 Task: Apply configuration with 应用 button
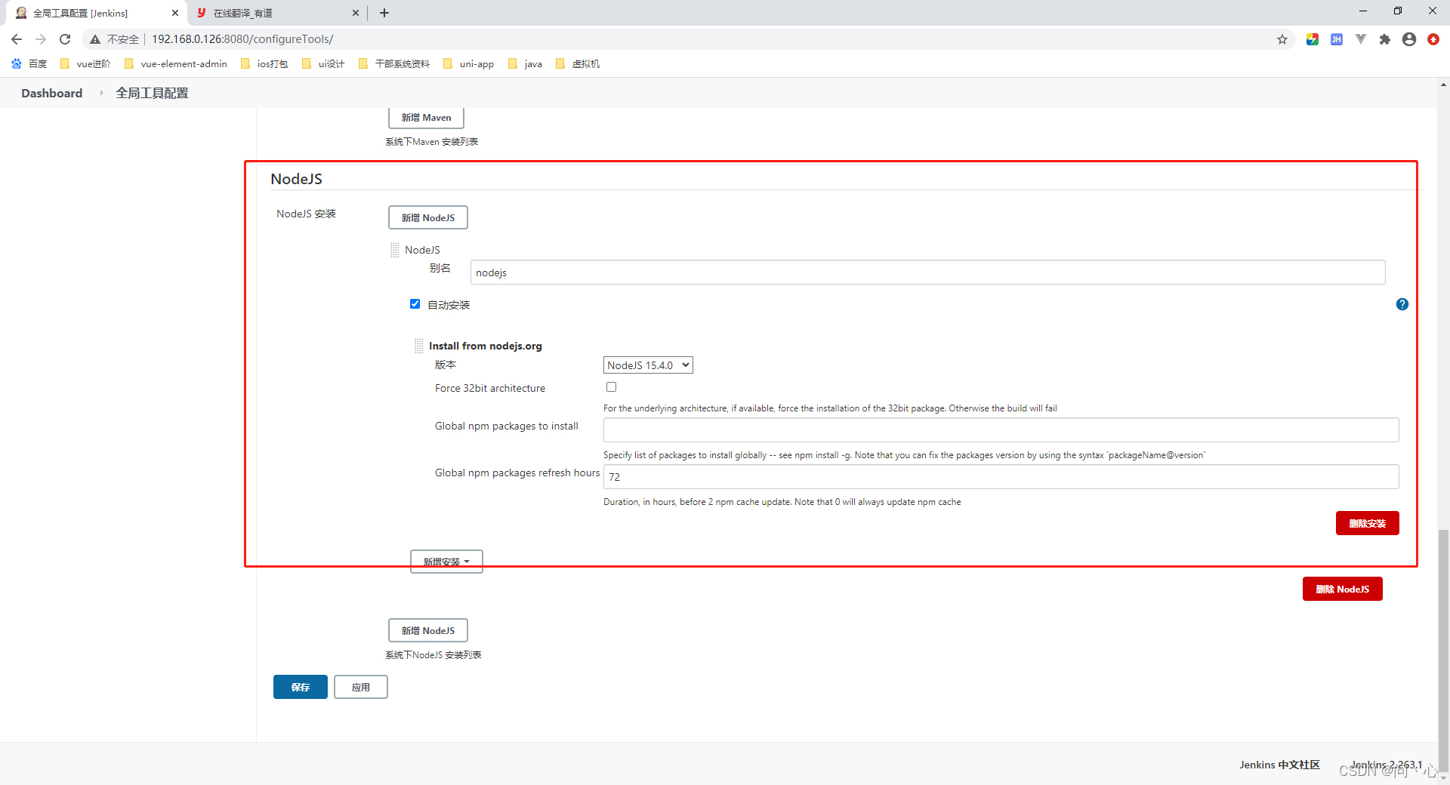[x=361, y=687]
